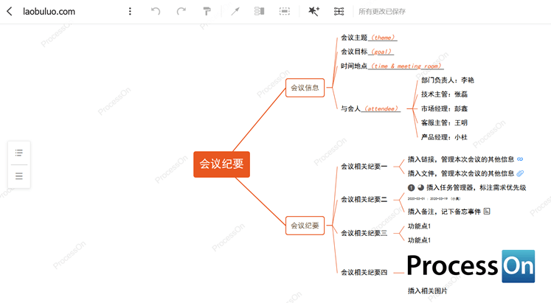Viewport: 551px width, 303px height.
Task: Open the structure layout icon
Action: [339, 11]
